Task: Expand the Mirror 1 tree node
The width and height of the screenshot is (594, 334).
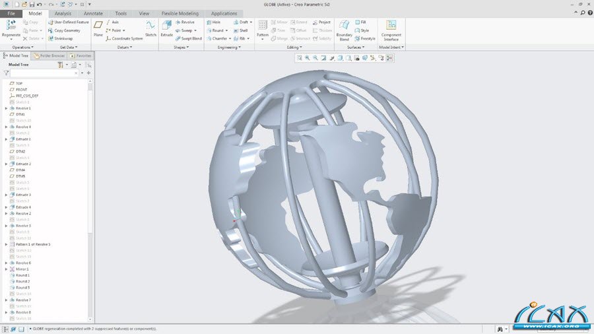Action: coord(7,269)
